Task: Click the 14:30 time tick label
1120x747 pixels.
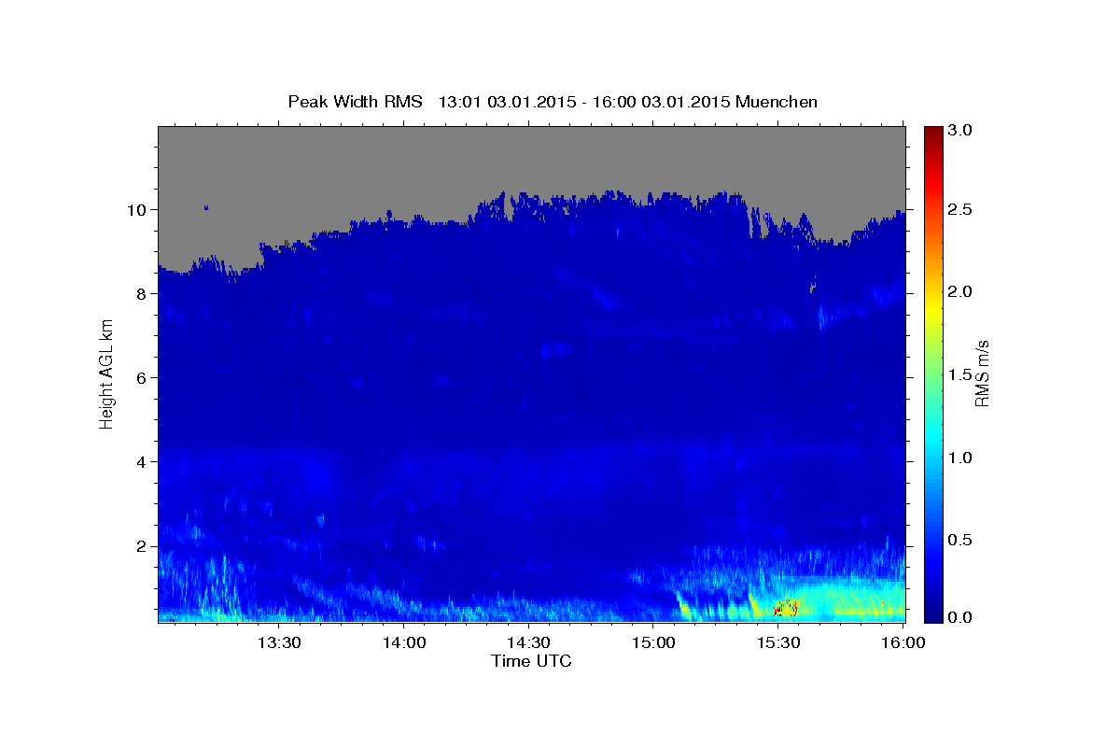Action: [528, 642]
